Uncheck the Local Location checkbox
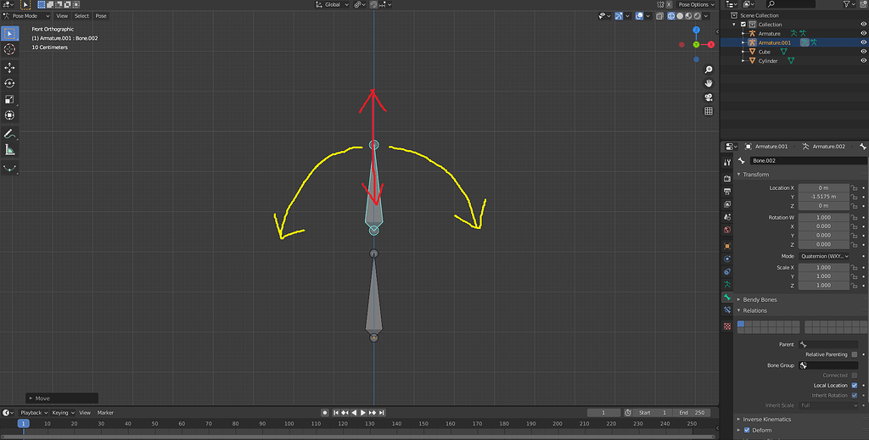 tap(854, 385)
